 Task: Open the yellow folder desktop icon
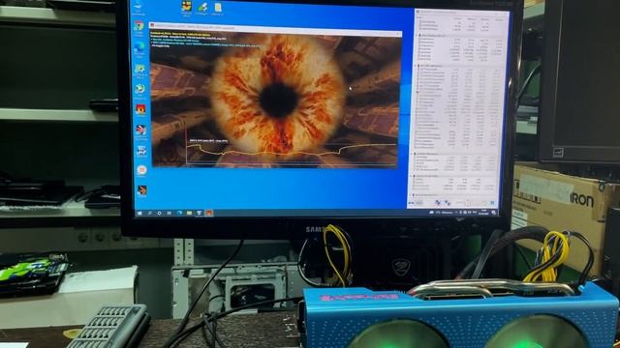click(x=217, y=8)
